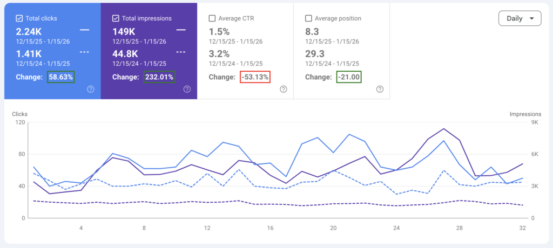
Task: Open help icon on Total clicks card
Action: [x=90, y=89]
